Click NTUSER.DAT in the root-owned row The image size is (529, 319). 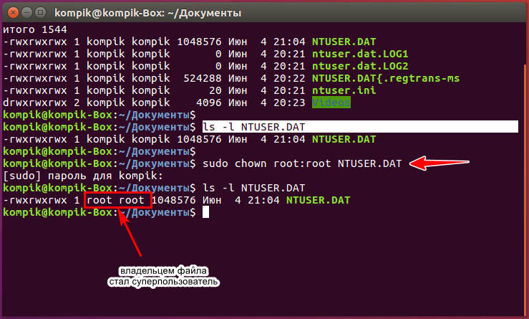coord(318,200)
